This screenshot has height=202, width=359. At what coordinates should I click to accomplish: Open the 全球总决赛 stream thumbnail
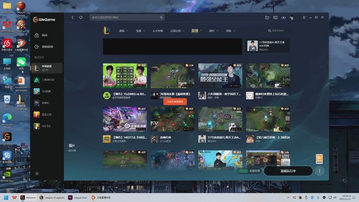125,119
